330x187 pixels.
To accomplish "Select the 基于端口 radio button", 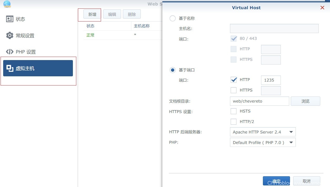I will [x=173, y=70].
